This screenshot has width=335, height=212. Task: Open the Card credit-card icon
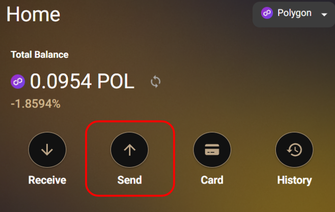[x=212, y=150]
